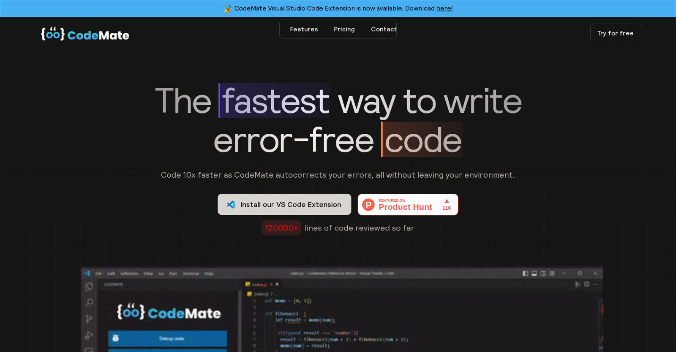Click Install our VS Code Extension button
676x352 pixels.
284,204
